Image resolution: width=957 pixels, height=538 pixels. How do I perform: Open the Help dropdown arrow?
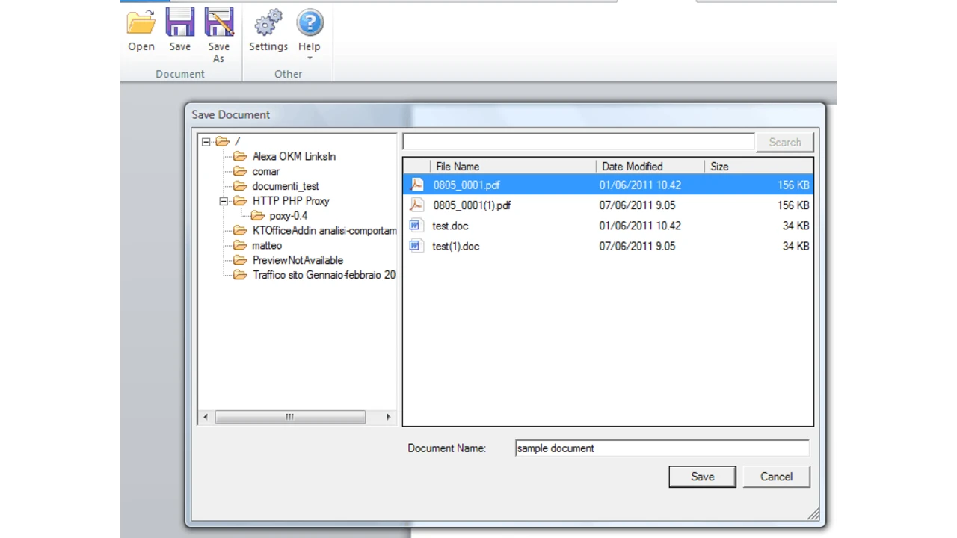pos(309,58)
